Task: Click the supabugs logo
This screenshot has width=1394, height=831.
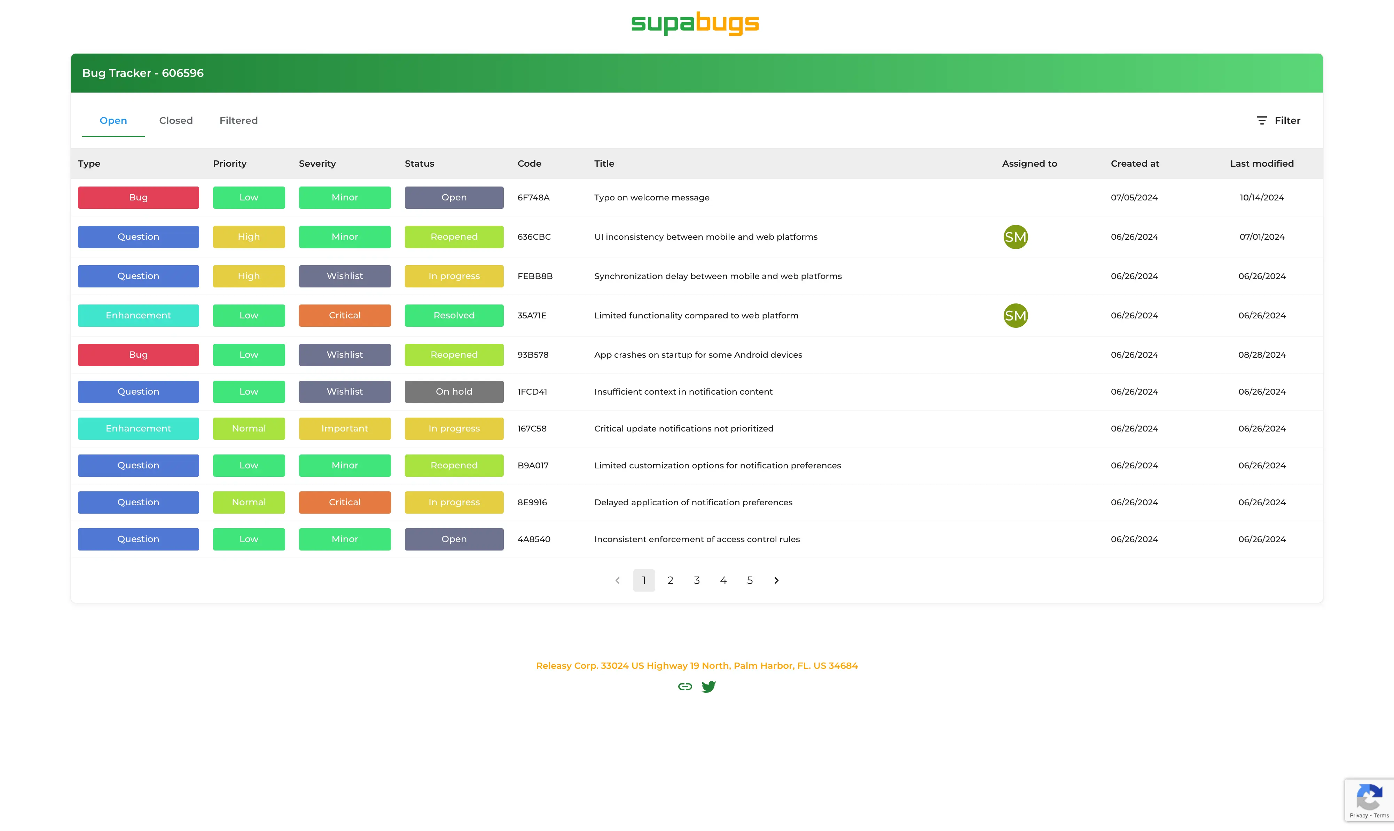Action: coord(695,23)
